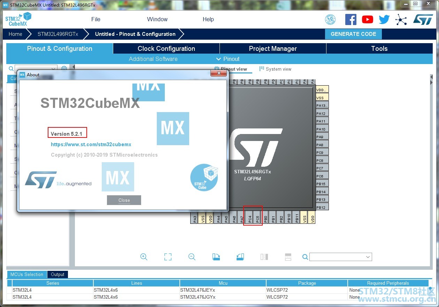Click the ST logo at header right
The image size is (439, 307).
click(423, 19)
